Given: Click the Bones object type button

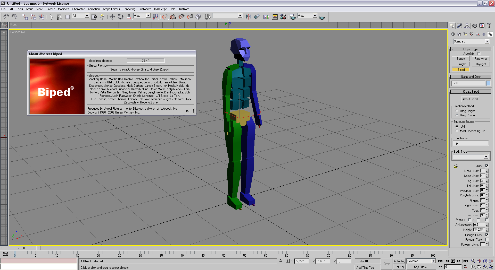Looking at the screenshot, I should [461, 59].
